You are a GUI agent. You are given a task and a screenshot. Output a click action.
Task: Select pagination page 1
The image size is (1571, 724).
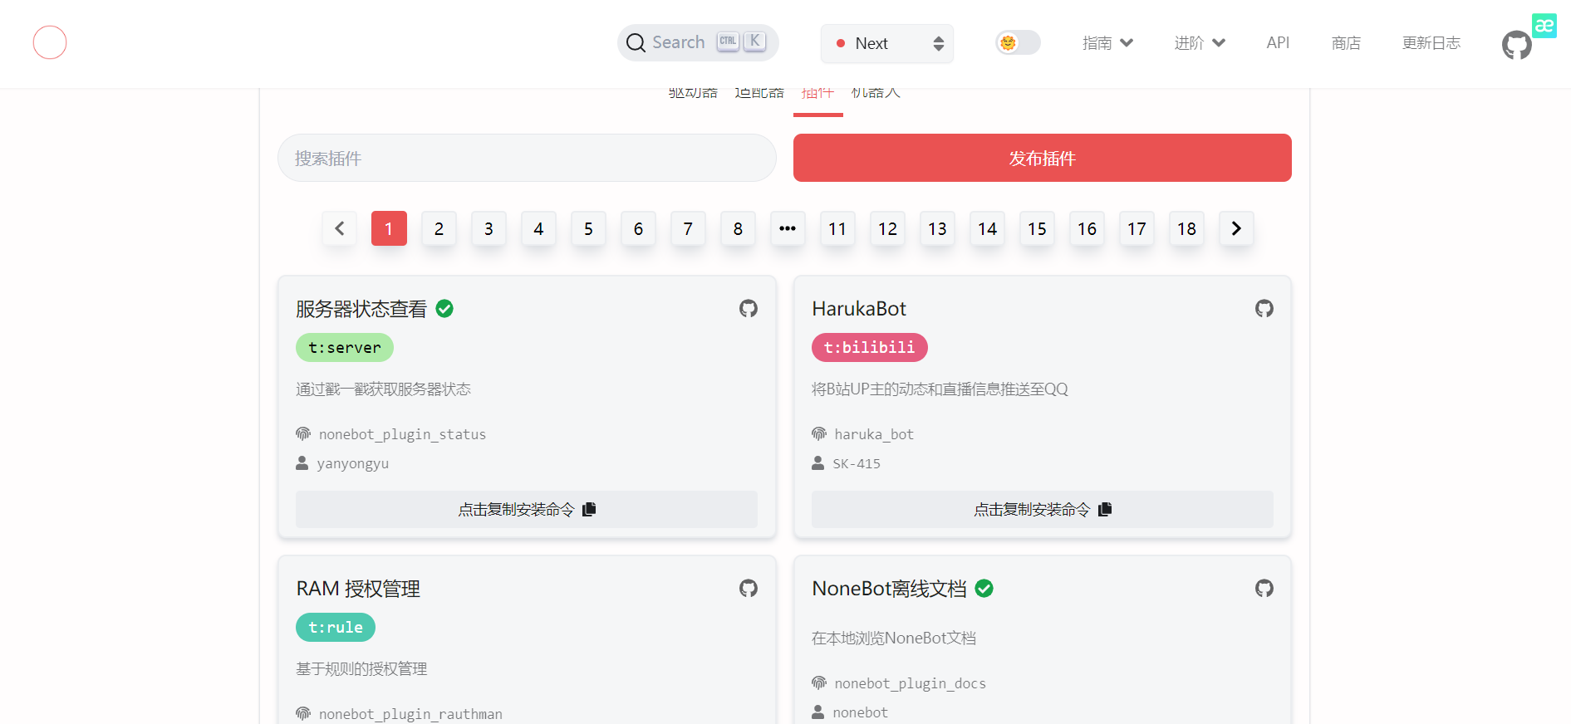tap(389, 228)
